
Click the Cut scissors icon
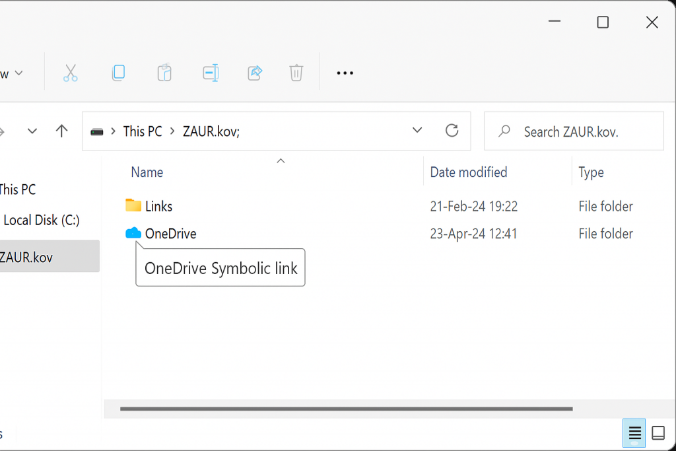click(x=71, y=73)
